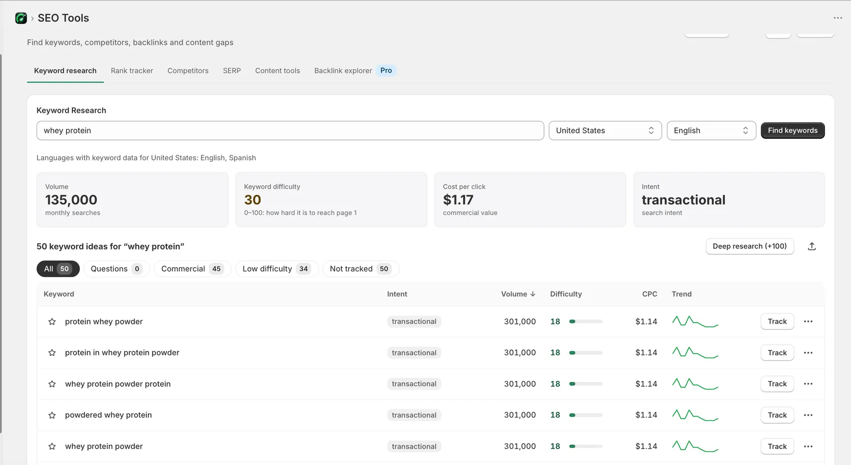Switch to the Rank tracker tab
851x465 pixels.
[x=132, y=71]
